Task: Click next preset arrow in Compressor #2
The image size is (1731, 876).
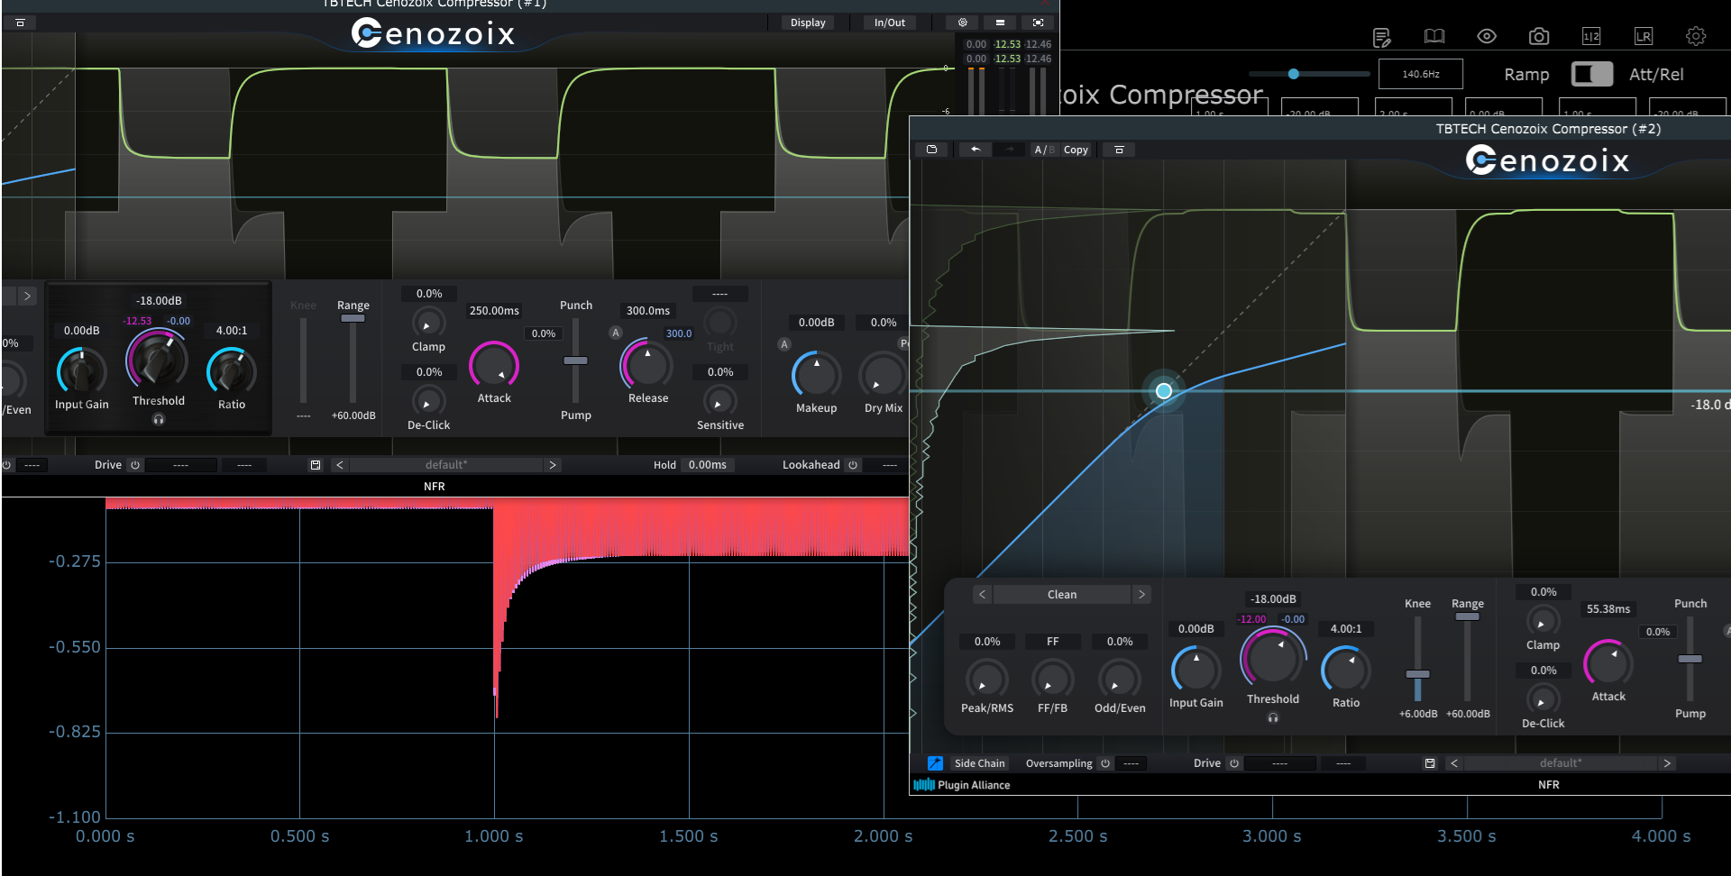Action: (1667, 763)
